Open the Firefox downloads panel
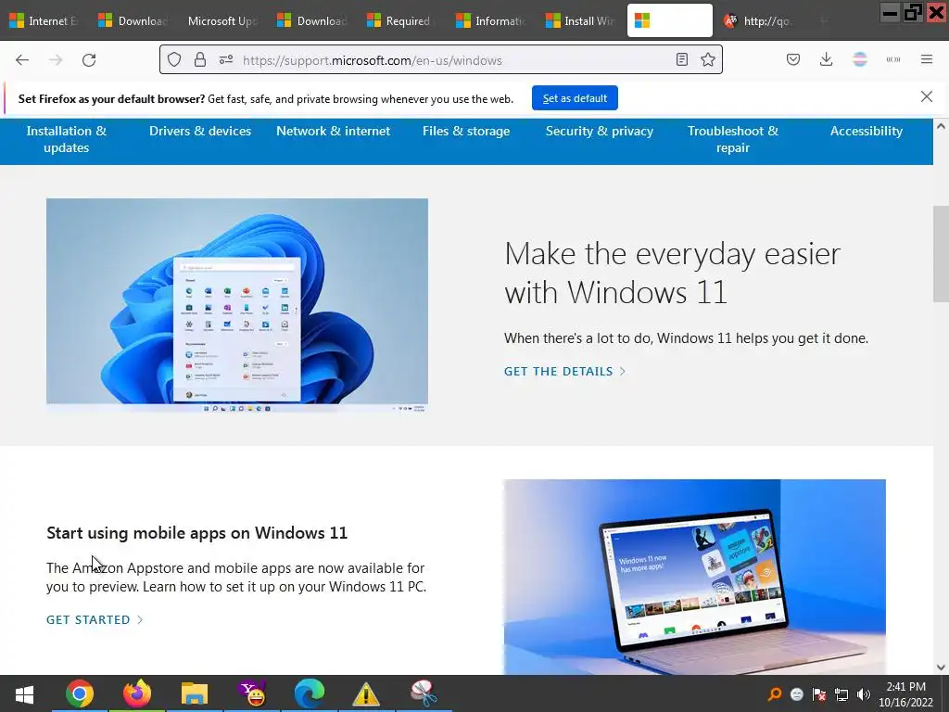The width and height of the screenshot is (949, 712). [826, 60]
